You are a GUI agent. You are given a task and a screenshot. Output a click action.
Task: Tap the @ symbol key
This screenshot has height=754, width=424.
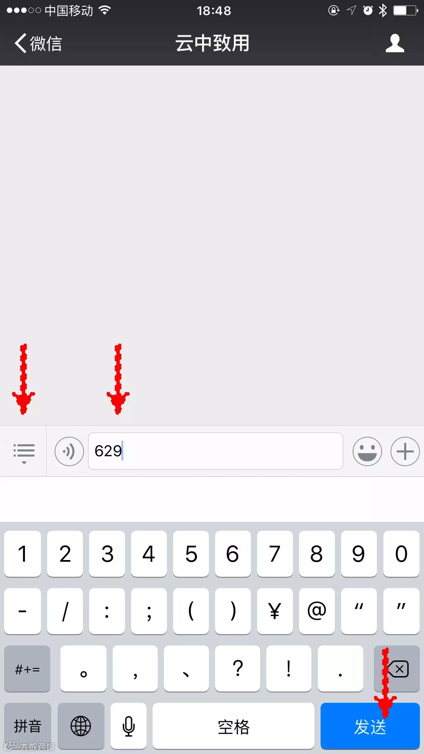point(317,611)
